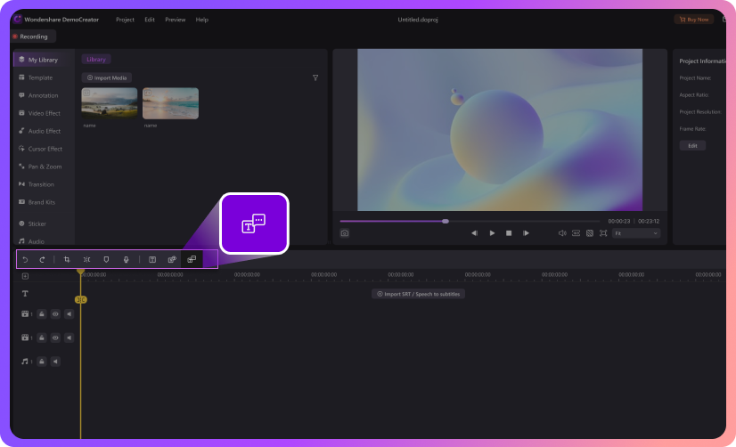Stop the preview playback

509,233
